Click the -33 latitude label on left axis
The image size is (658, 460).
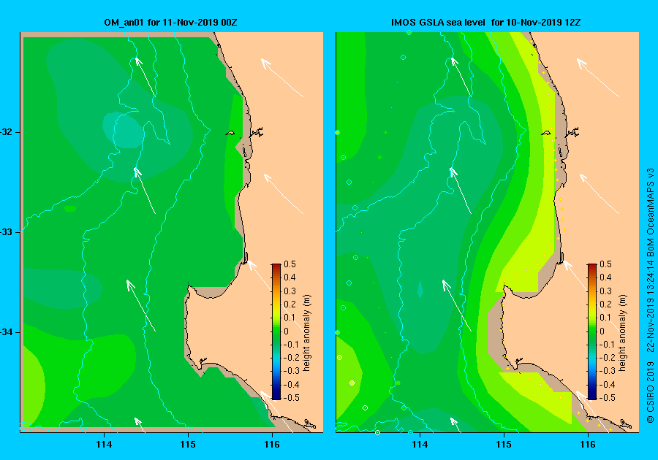[7, 232]
